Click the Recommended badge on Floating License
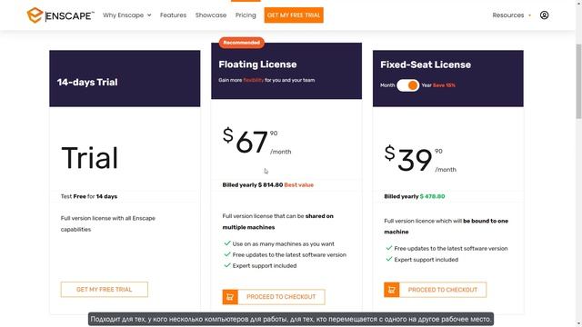The width and height of the screenshot is (582, 327). (x=242, y=43)
